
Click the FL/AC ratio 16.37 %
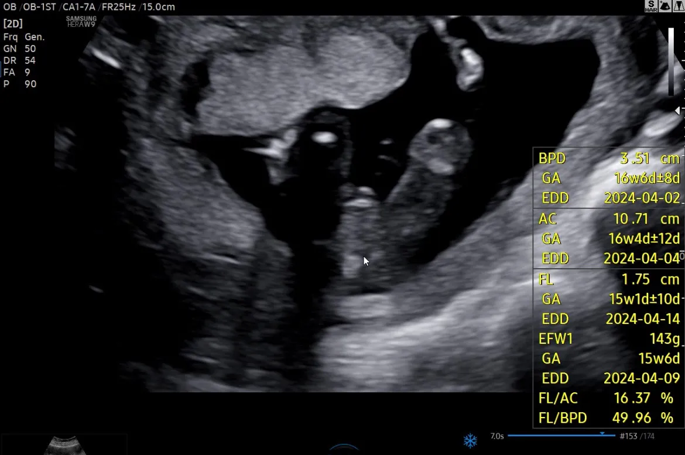(x=643, y=398)
